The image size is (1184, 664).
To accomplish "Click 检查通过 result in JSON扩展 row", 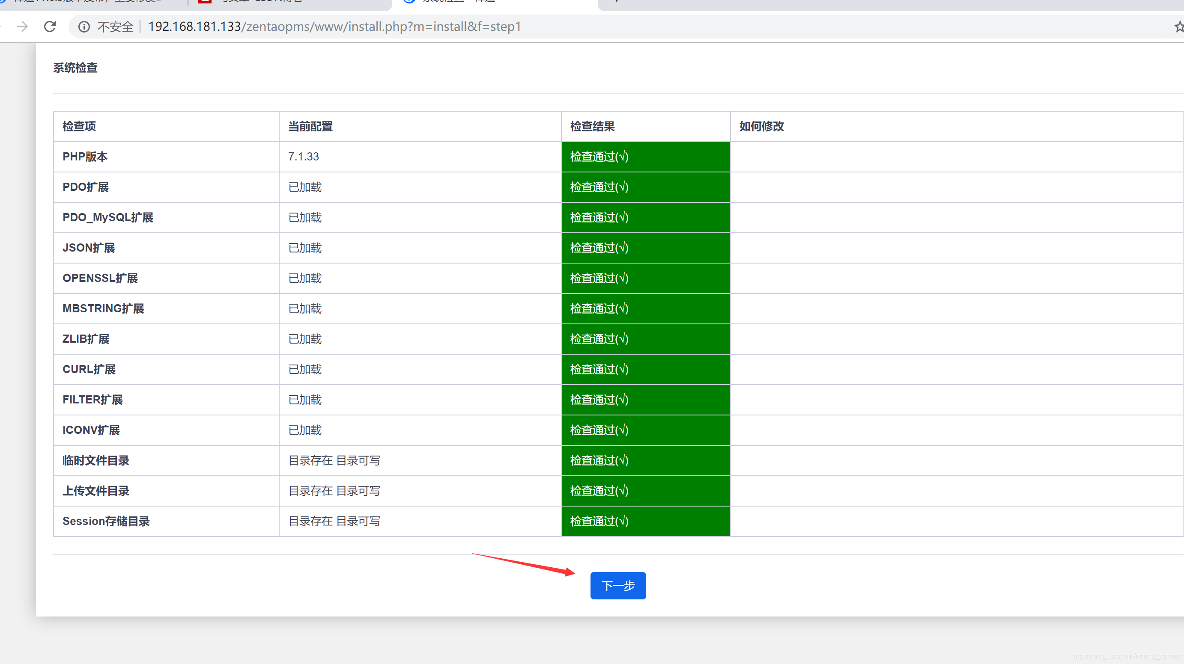I will point(599,248).
